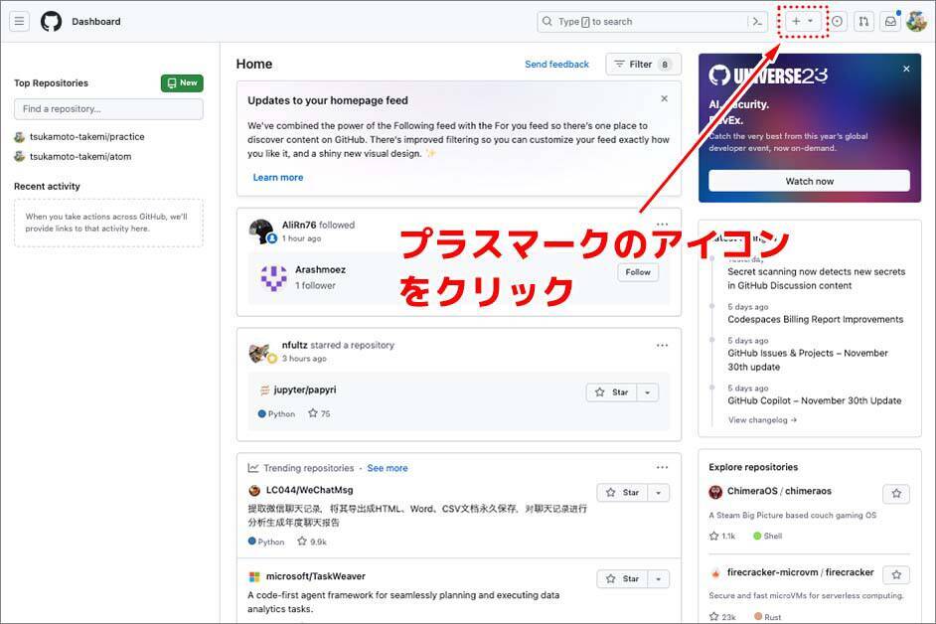Open firecracker-microvm / firecracker repository
Viewport: 936px width, 624px height.
(x=801, y=572)
